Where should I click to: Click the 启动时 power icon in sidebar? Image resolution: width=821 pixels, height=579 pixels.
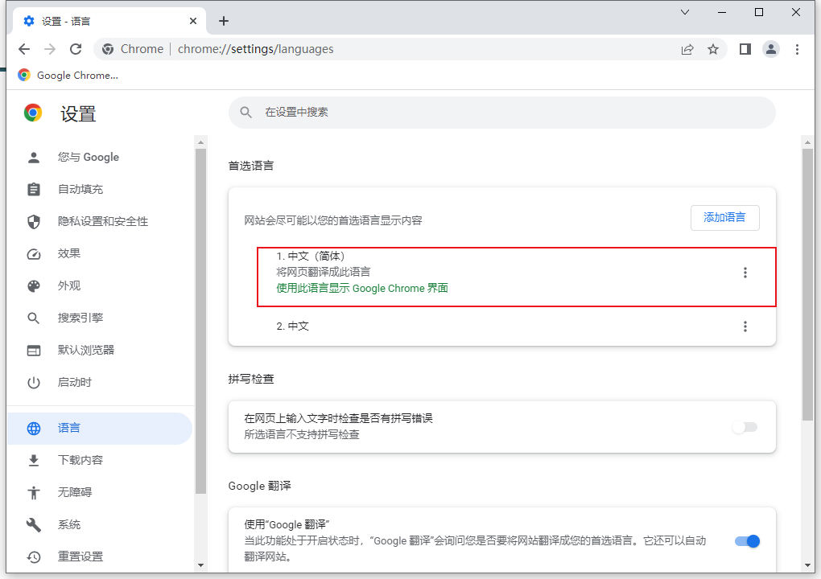34,383
